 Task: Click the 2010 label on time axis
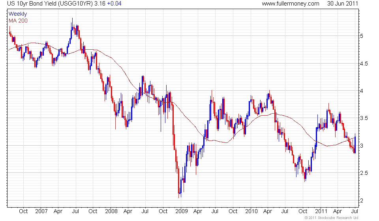(251, 212)
